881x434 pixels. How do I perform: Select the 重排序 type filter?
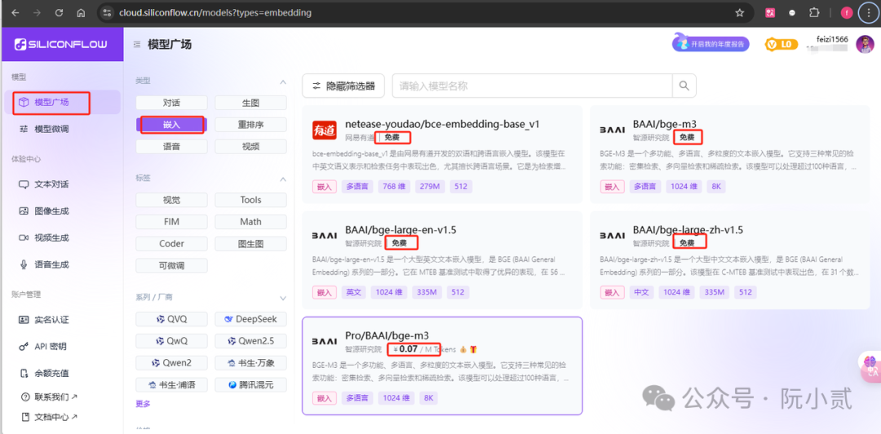250,125
